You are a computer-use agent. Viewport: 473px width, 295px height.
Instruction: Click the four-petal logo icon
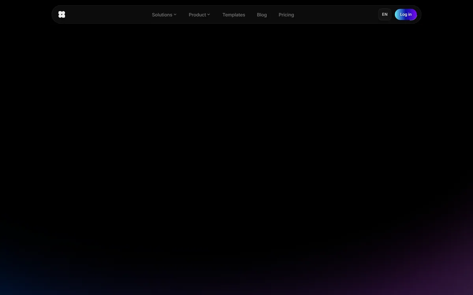pos(61,15)
